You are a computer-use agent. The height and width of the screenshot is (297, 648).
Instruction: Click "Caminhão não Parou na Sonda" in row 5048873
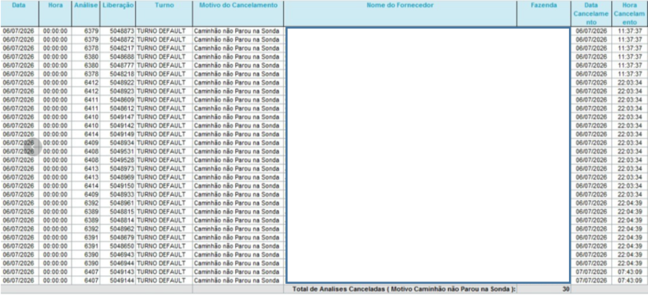pyautogui.click(x=238, y=31)
